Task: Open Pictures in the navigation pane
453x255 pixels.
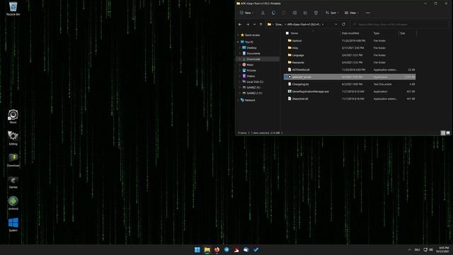Action: pos(251,71)
